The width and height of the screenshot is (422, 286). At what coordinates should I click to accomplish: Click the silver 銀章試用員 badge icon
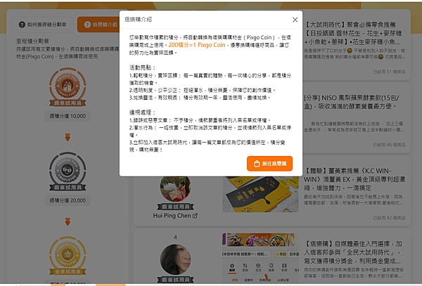click(x=68, y=171)
